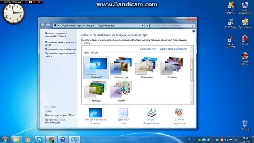Image resolution: width=254 pixels, height=143 pixels.
Task: Select the Архитектура theme
Action: click(121, 68)
